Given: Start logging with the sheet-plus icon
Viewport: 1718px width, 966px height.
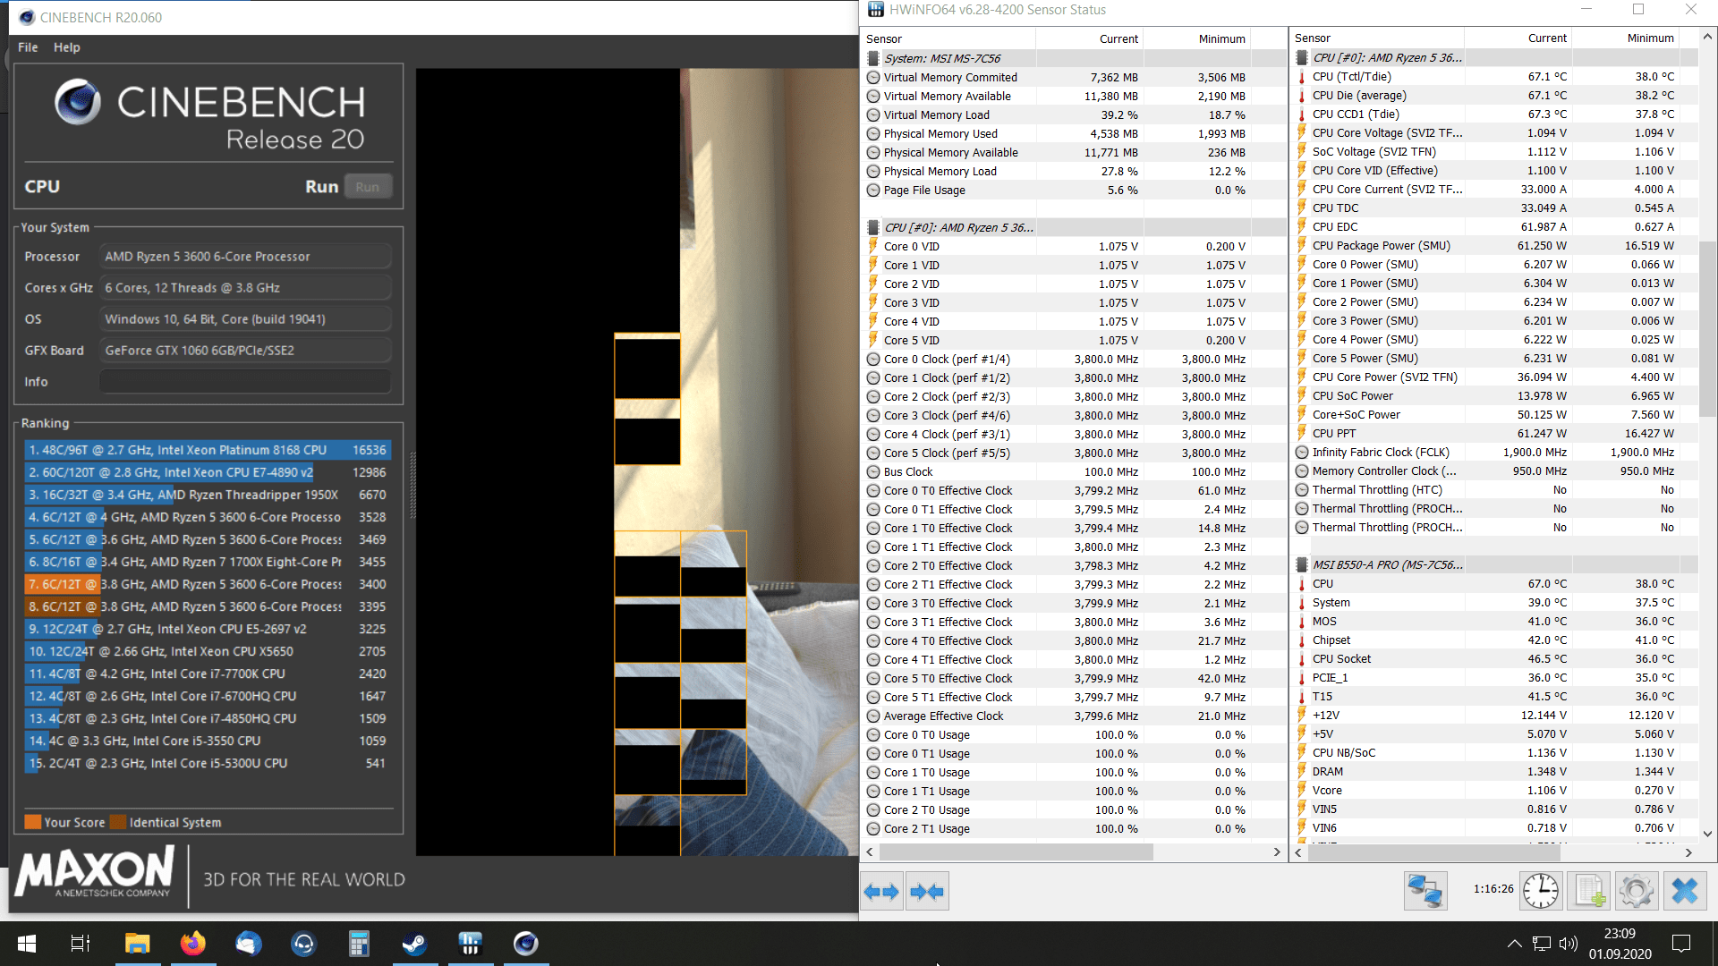Looking at the screenshot, I should pyautogui.click(x=1589, y=891).
